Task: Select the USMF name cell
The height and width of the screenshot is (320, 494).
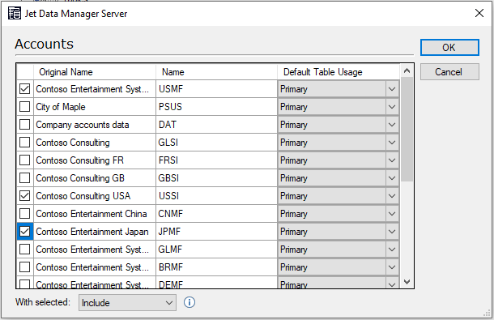Action: pyautogui.click(x=216, y=89)
